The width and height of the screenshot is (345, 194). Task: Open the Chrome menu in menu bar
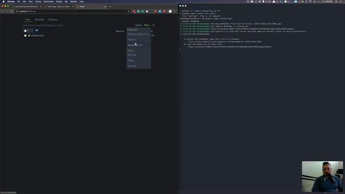[11, 2]
